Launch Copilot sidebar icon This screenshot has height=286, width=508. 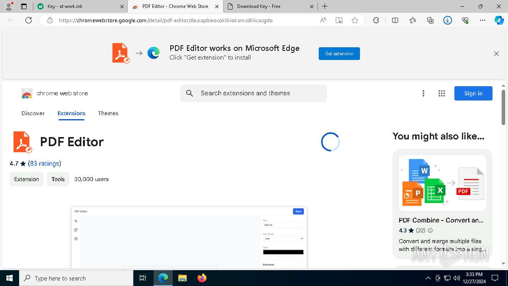click(499, 20)
